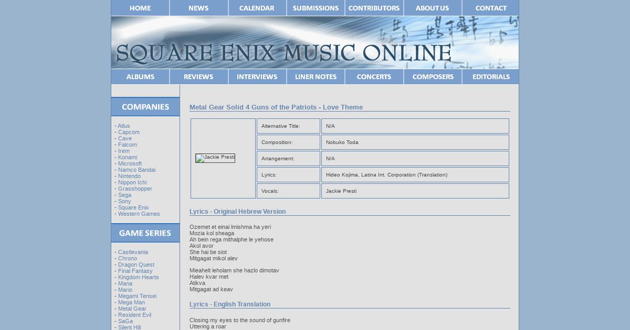Go to the Nippon Ichi page
The height and width of the screenshot is (330, 630).
tap(132, 182)
